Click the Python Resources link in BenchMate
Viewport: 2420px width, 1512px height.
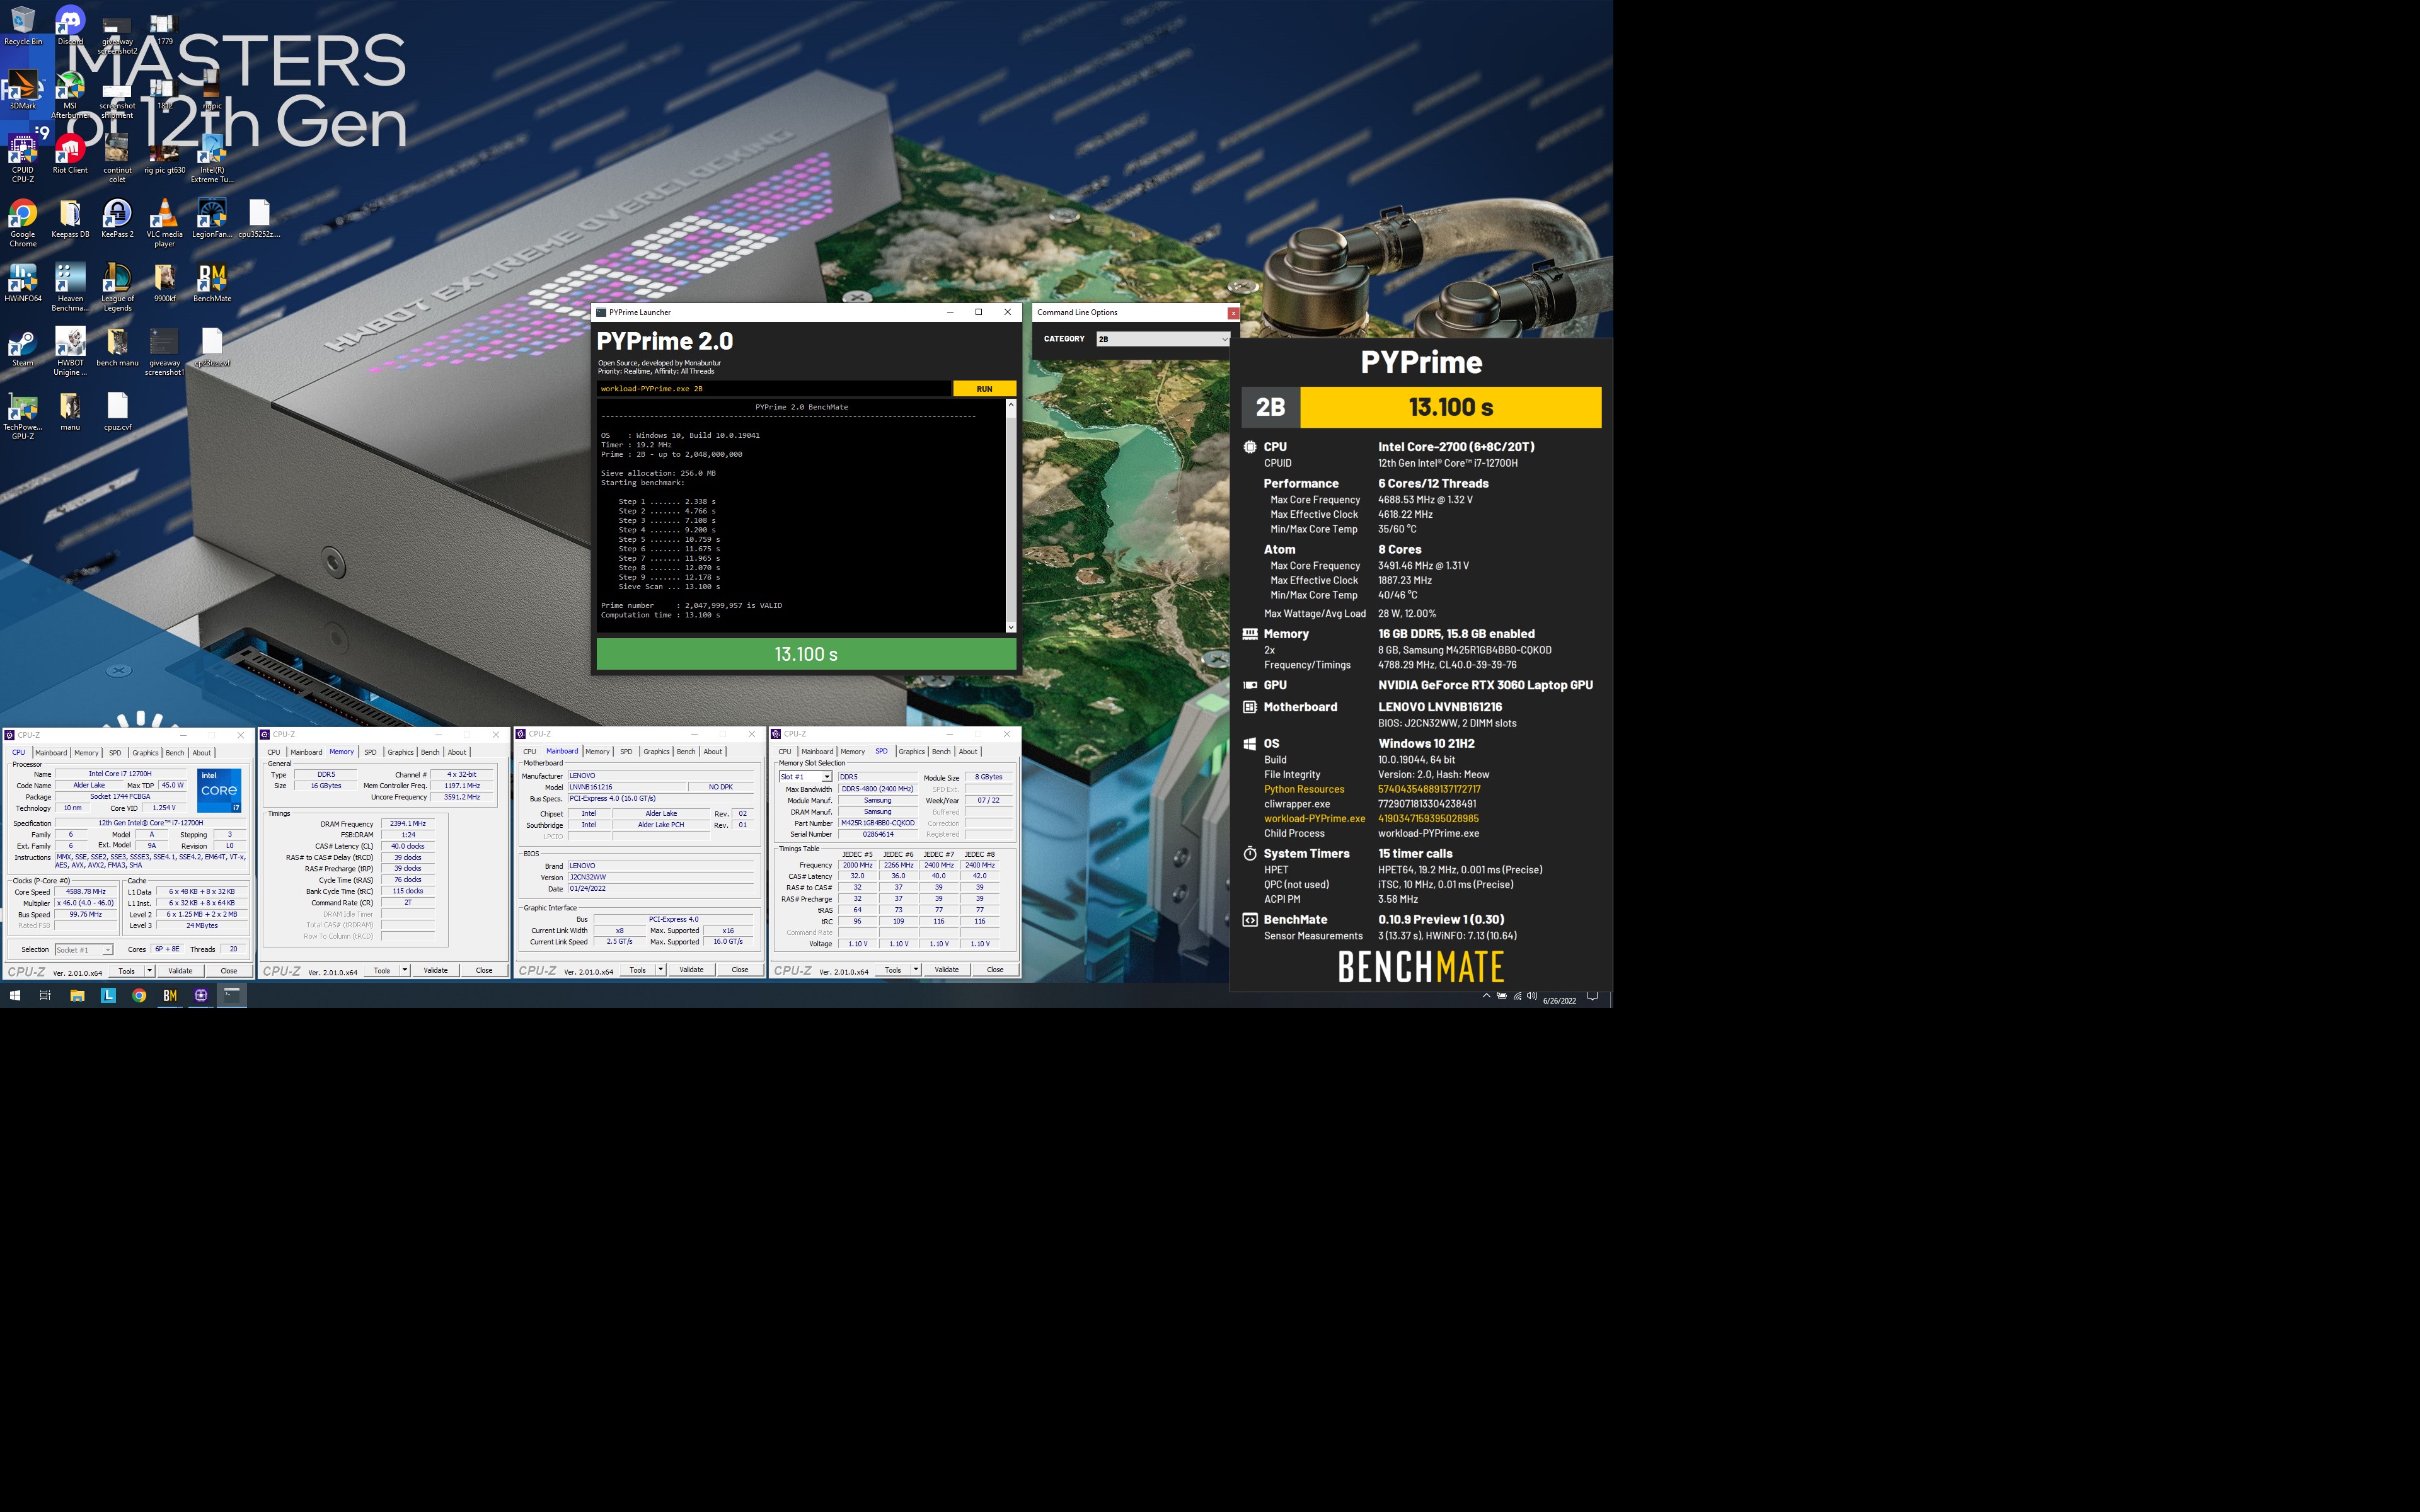pos(1304,789)
